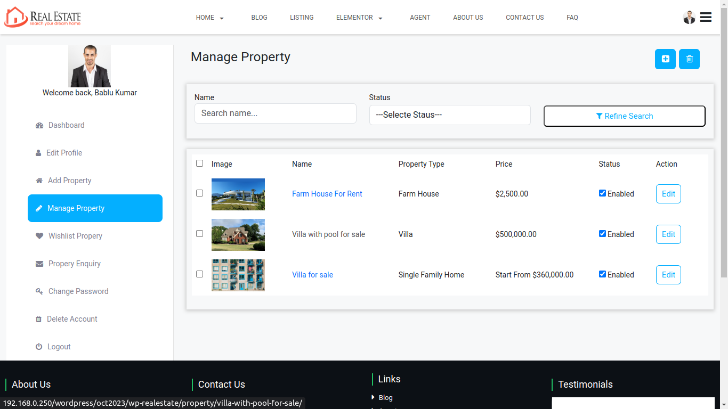
Task: Click the trash delete icon button
Action: click(689, 59)
